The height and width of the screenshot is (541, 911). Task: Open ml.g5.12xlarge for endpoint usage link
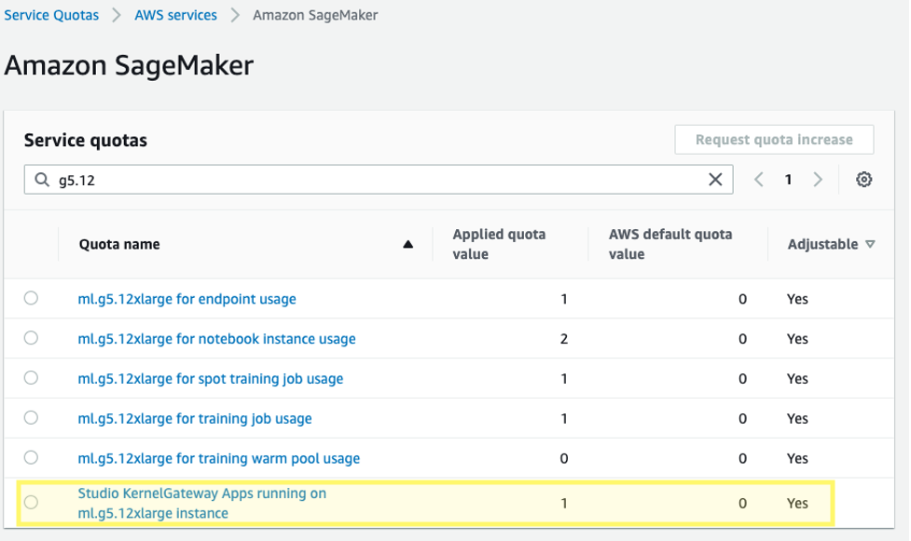[x=186, y=299]
